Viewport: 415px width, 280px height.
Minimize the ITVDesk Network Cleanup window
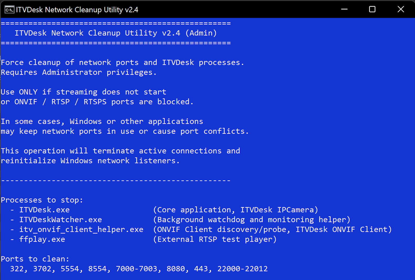click(x=344, y=9)
